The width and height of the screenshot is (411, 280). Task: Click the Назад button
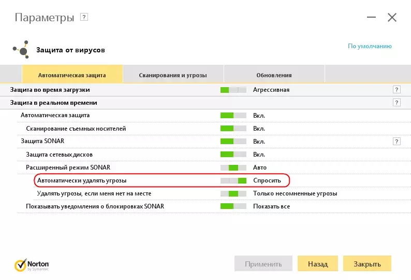point(318,263)
